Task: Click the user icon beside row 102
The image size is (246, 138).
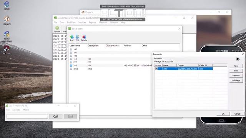Action: [71, 56]
